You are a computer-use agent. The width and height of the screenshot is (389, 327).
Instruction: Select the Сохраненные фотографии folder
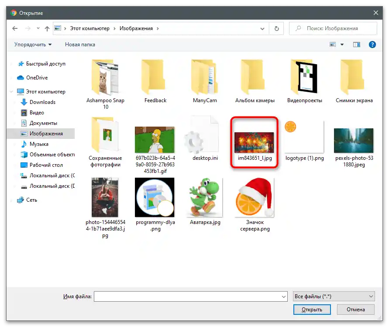pos(105,142)
